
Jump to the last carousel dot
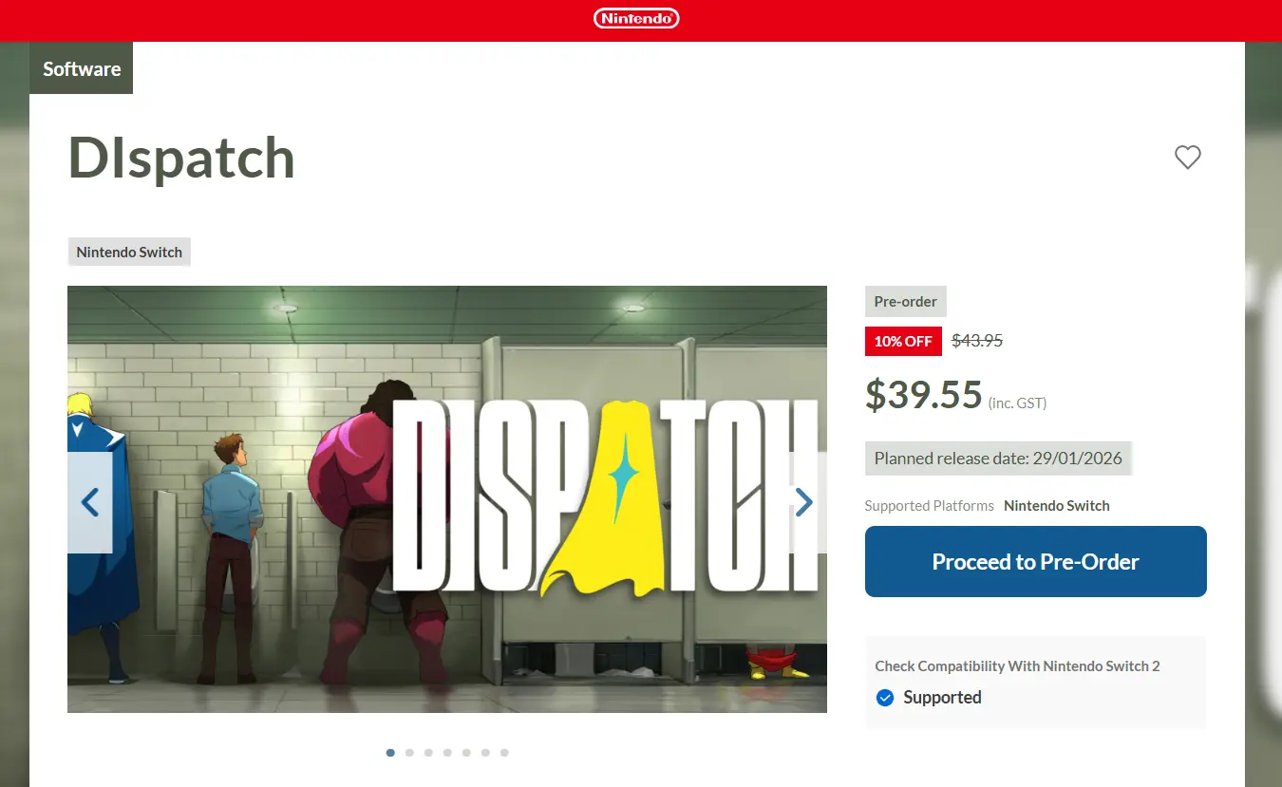point(504,753)
